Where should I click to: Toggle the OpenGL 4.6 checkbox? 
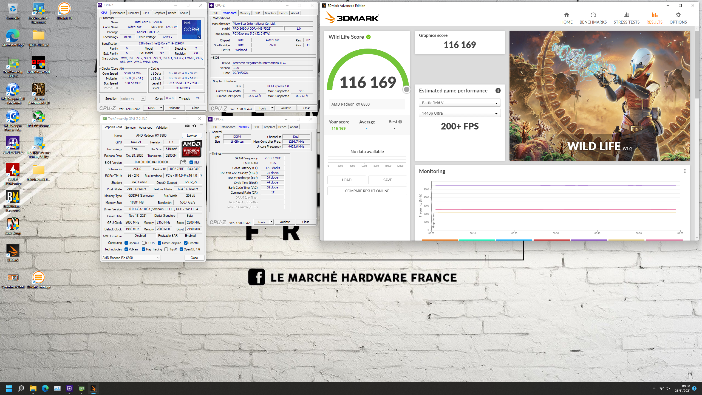[x=181, y=249]
